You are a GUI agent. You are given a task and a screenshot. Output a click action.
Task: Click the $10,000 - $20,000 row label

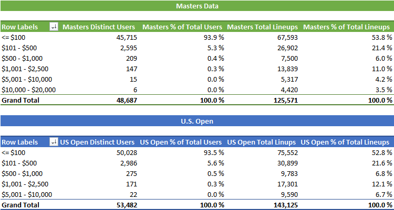[x=29, y=90]
